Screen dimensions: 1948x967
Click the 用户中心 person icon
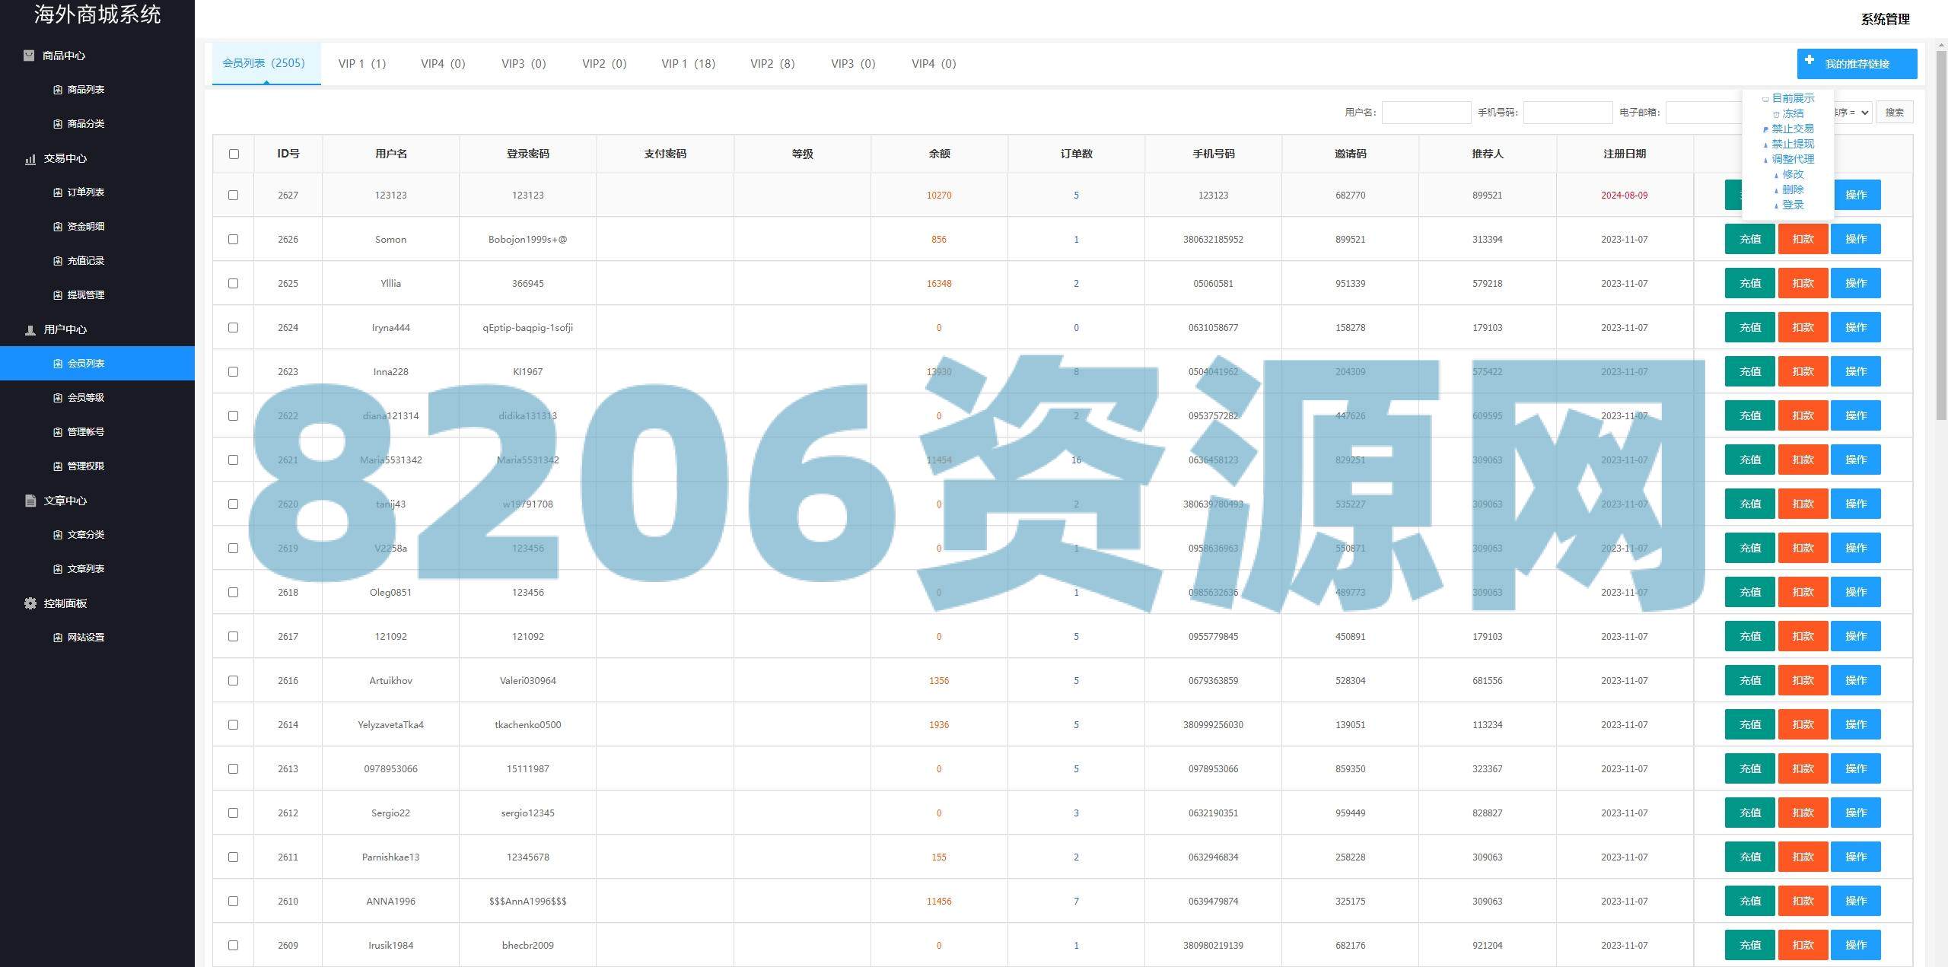tap(30, 330)
